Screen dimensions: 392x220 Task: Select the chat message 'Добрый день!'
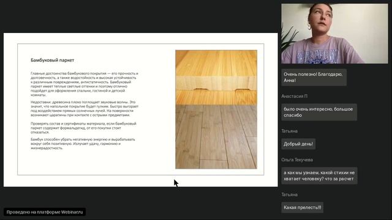click(x=298, y=144)
